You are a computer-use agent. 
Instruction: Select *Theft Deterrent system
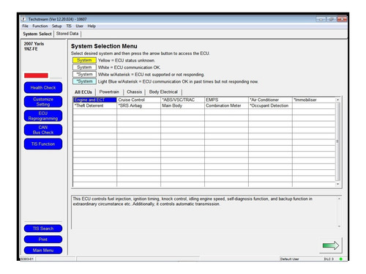pyautogui.click(x=95, y=105)
